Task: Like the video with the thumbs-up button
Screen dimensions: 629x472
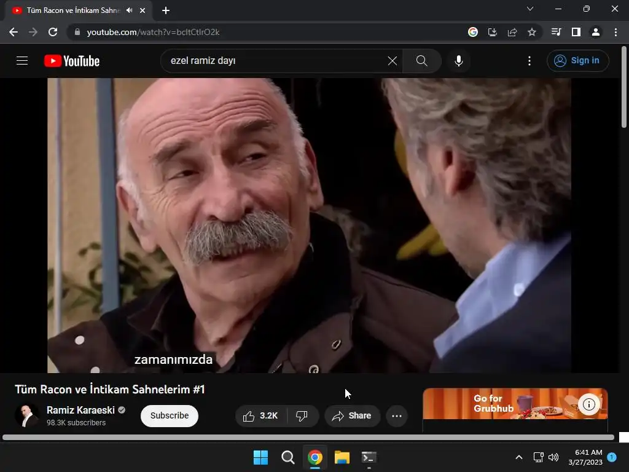Action: 260,416
